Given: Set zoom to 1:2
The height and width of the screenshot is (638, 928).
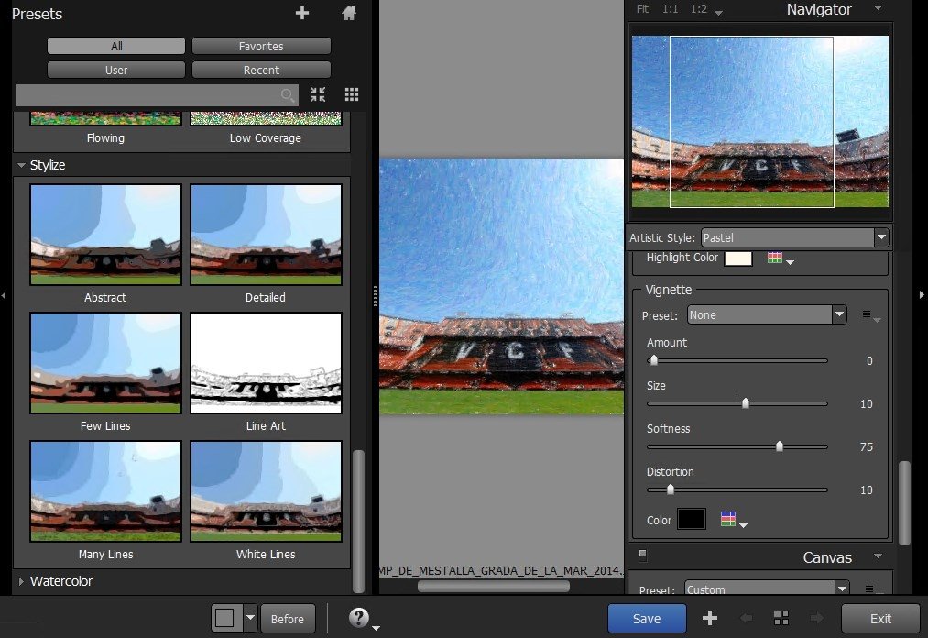Looking at the screenshot, I should (699, 9).
